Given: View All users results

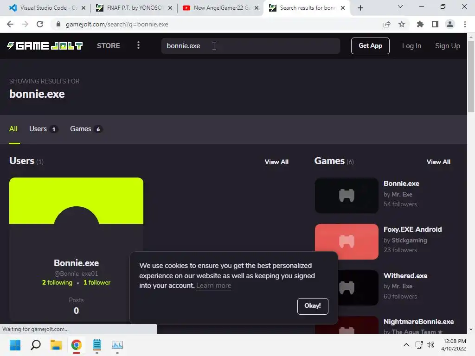Looking at the screenshot, I should [x=276, y=162].
